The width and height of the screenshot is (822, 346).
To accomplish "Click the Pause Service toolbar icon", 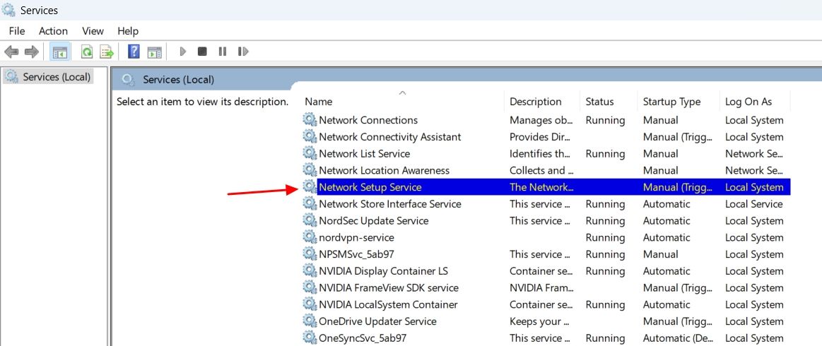I will [222, 52].
